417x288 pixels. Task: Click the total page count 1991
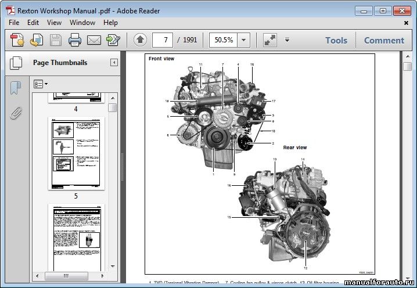point(190,40)
